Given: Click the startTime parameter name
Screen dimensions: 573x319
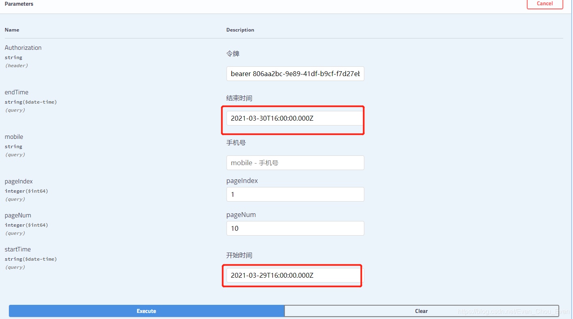Looking at the screenshot, I should click(17, 249).
